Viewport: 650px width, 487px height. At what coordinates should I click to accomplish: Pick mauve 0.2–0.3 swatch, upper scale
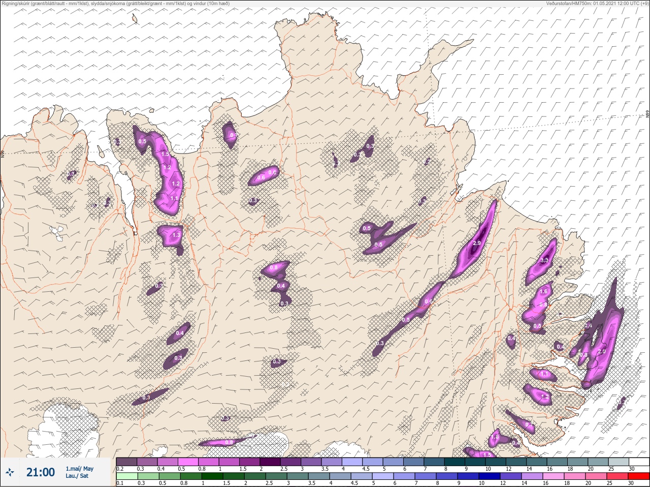[x=126, y=462]
